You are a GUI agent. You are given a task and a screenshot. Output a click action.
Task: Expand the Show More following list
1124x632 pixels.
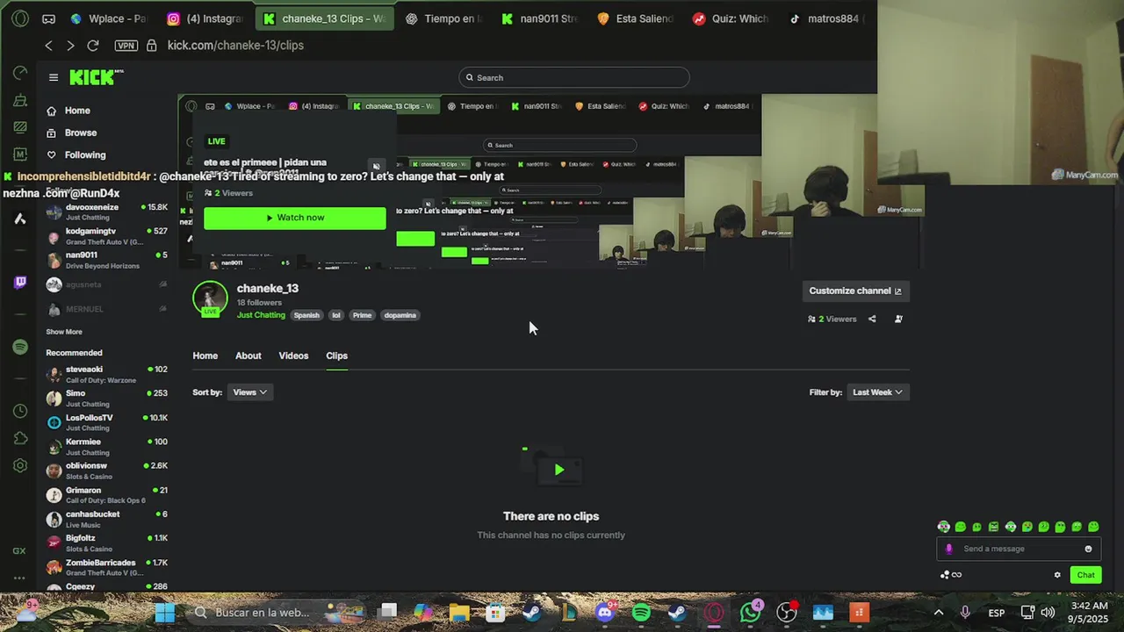point(64,332)
